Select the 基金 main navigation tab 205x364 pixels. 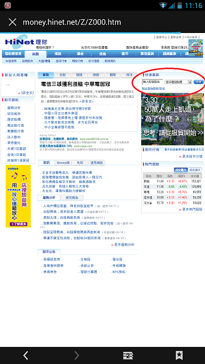[x=80, y=53]
